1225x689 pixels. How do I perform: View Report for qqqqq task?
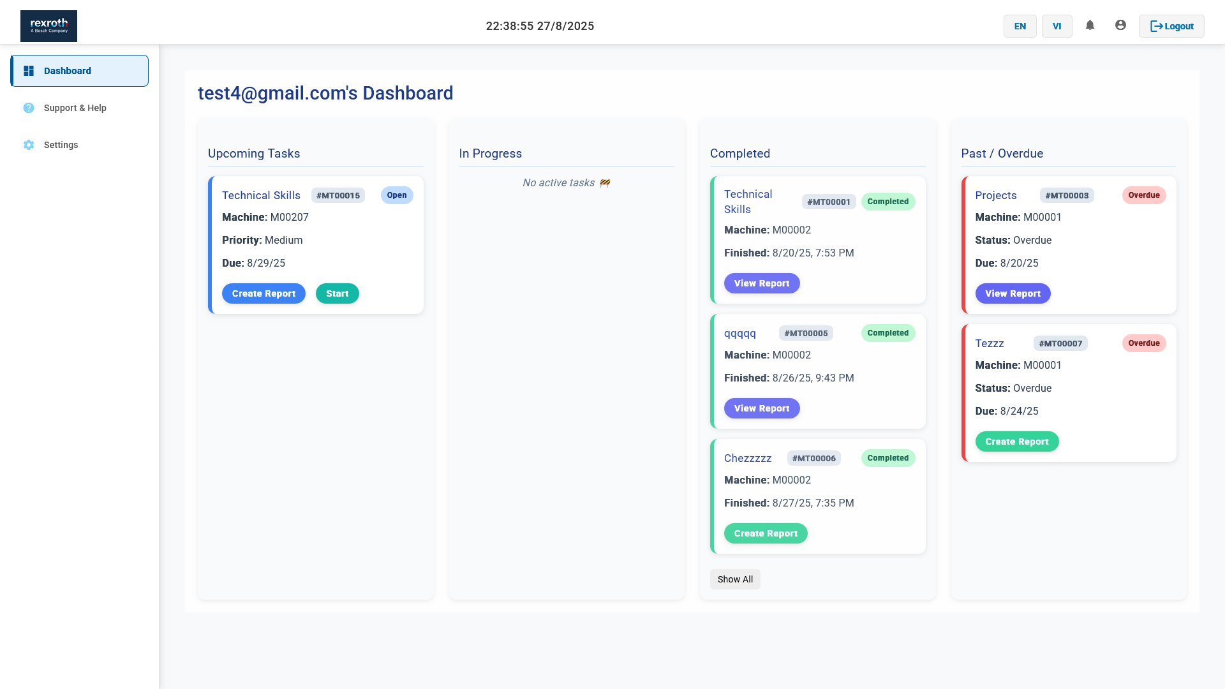(x=761, y=408)
